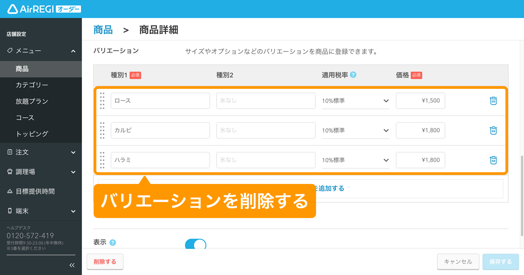Open help icon next to 適用税率

[x=353, y=75]
